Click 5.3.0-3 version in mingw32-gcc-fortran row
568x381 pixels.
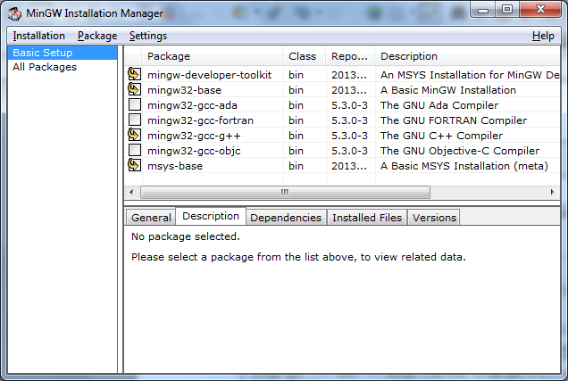coord(349,120)
